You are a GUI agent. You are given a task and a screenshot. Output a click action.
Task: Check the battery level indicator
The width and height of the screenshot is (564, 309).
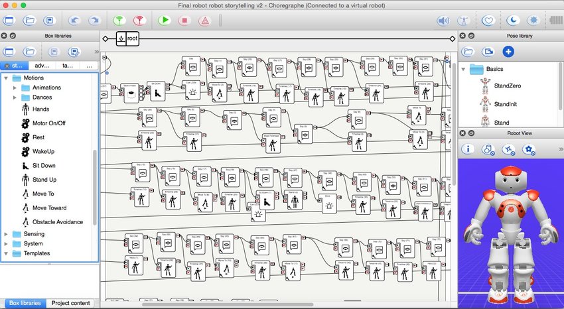(557, 21)
